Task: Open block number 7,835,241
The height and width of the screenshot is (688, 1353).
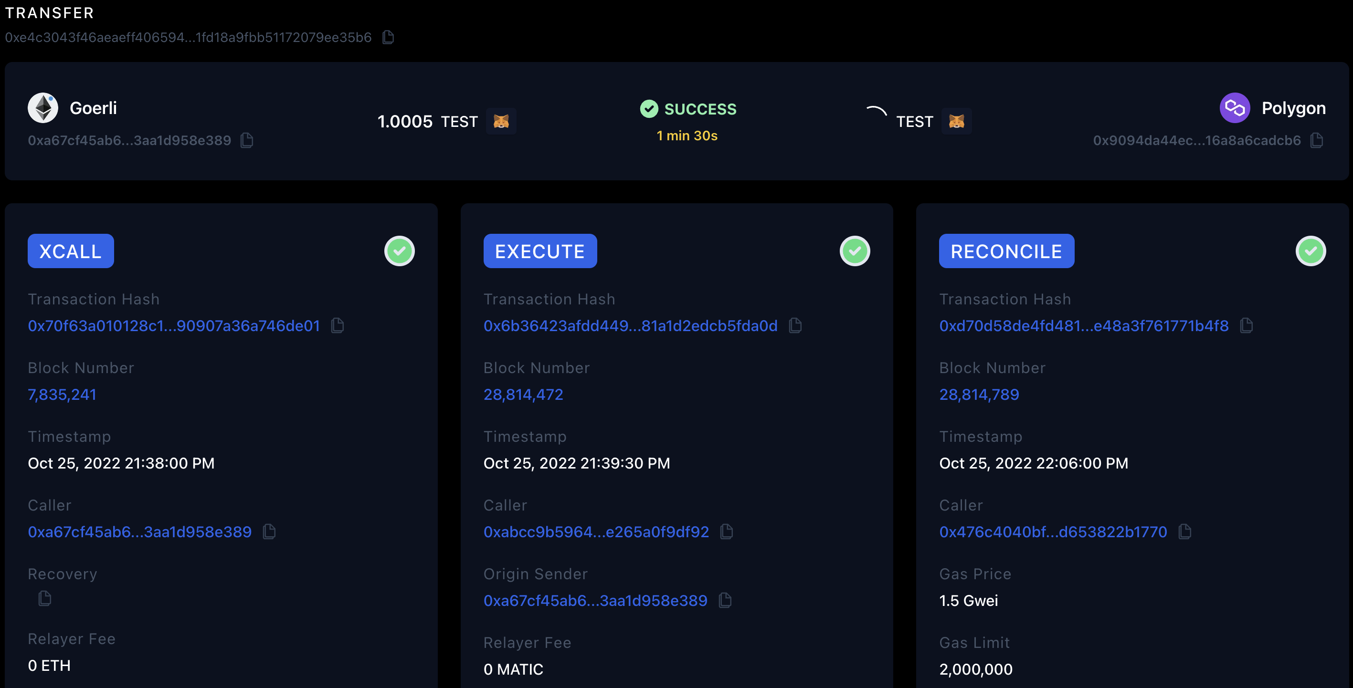Action: click(x=62, y=394)
